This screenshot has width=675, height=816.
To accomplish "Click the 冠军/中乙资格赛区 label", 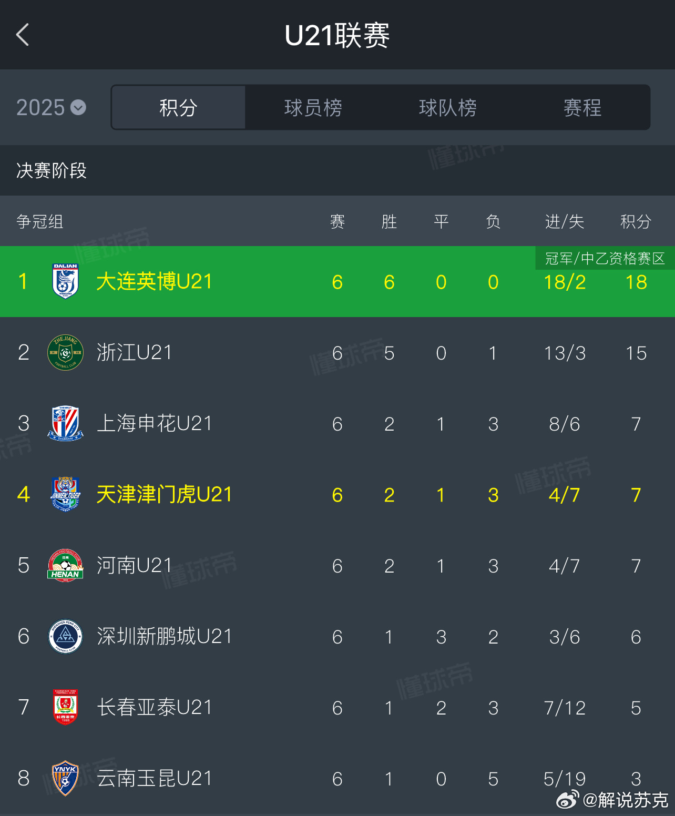I will pyautogui.click(x=605, y=258).
